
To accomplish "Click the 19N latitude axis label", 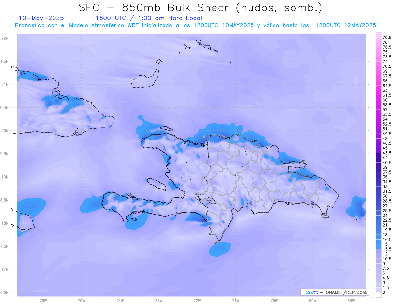I will click(6, 177).
